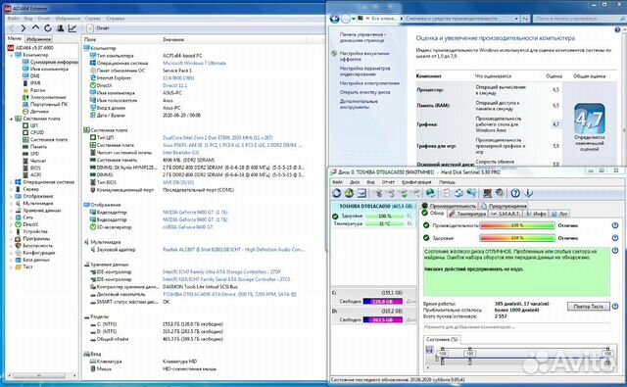627x387 pixels.
Task: Expand the Сервер tree node
Action: [x=11, y=189]
